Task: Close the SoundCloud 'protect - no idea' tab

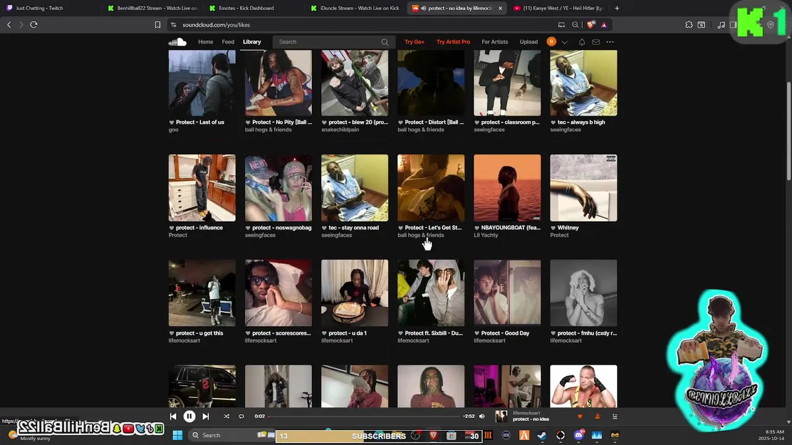Action: point(500,8)
